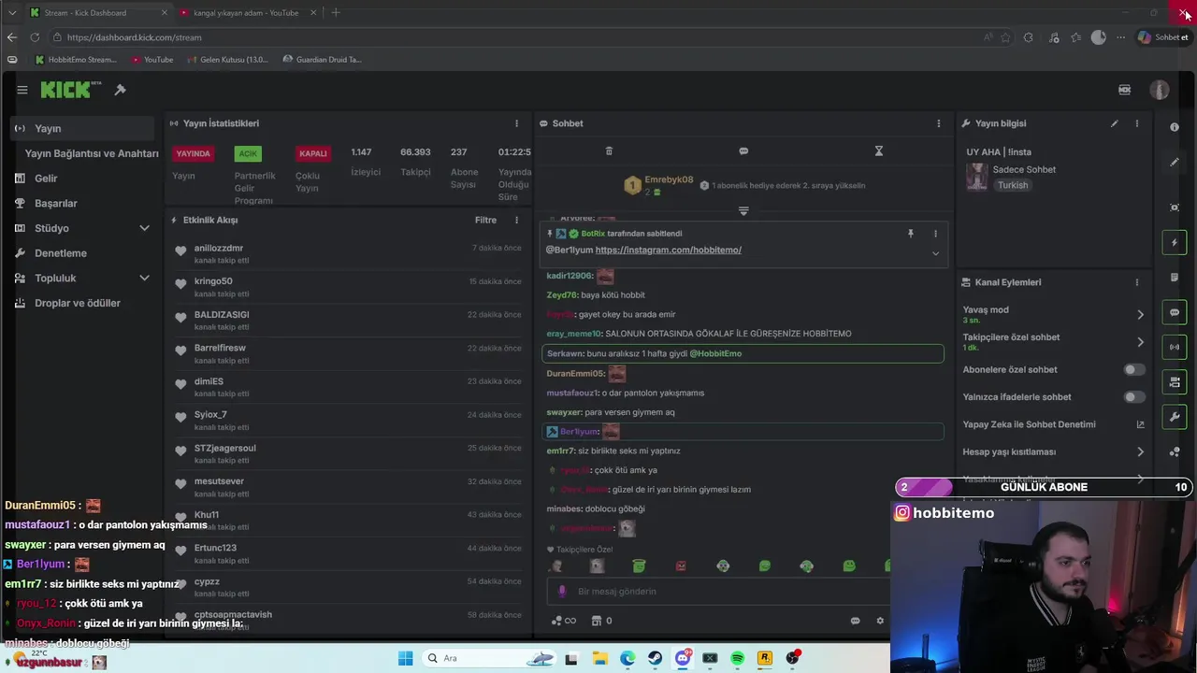Open Discord from the taskbar

tap(683, 658)
